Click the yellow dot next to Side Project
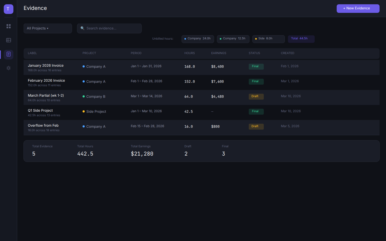The width and height of the screenshot is (386, 241). pos(84,111)
